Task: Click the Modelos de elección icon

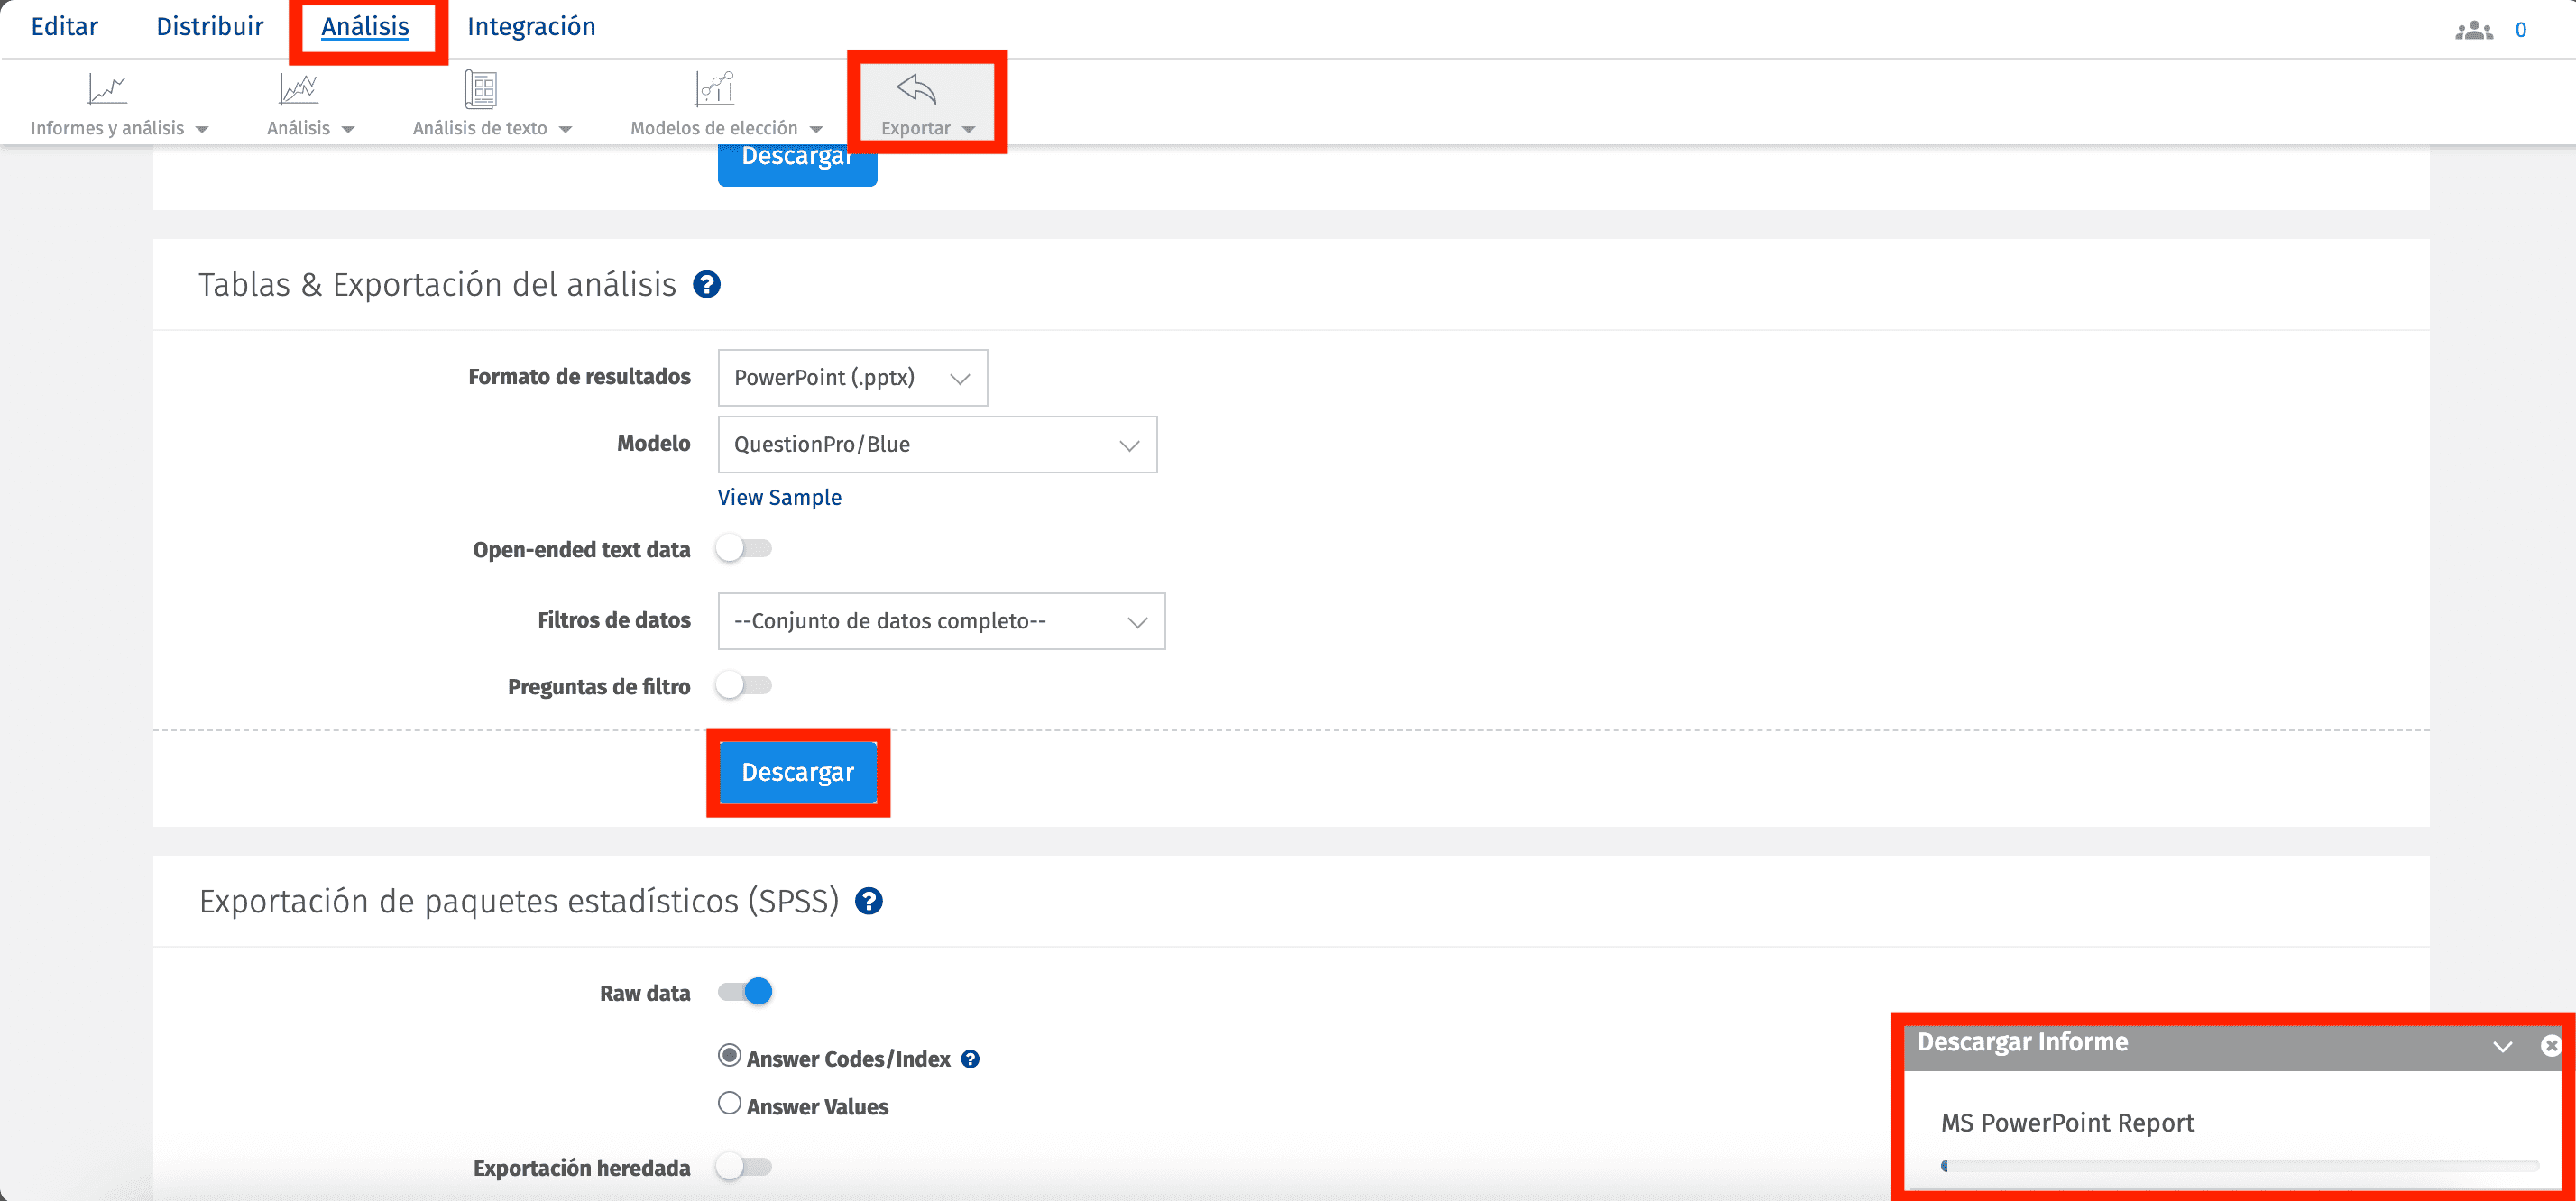Action: (715, 90)
